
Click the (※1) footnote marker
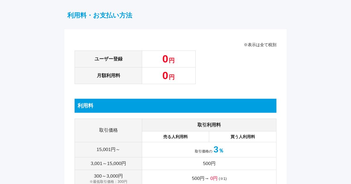[223, 179]
